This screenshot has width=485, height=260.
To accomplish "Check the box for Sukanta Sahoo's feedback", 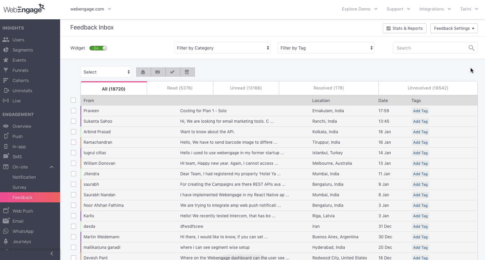I will point(73,121).
